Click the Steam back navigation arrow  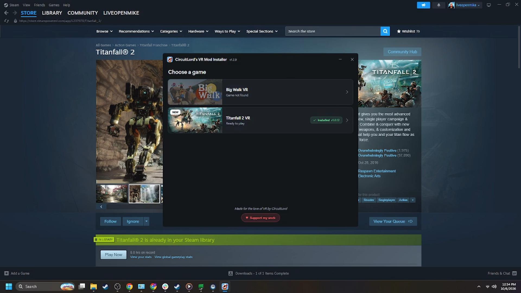(6, 13)
